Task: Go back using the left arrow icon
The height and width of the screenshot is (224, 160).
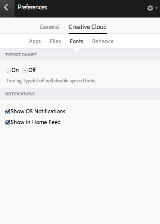Action: coord(6,7)
